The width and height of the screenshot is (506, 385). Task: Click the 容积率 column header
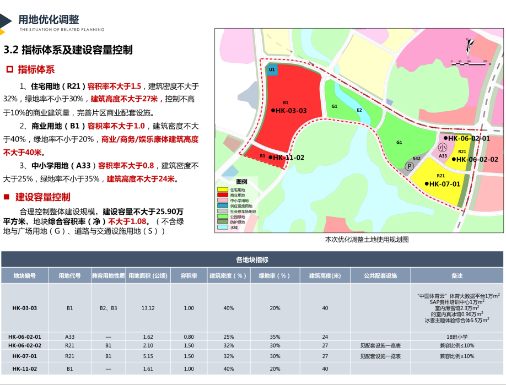pyautogui.click(x=189, y=276)
